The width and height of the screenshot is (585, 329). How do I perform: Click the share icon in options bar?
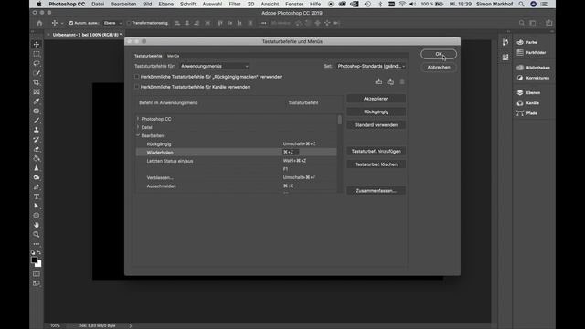click(x=548, y=23)
